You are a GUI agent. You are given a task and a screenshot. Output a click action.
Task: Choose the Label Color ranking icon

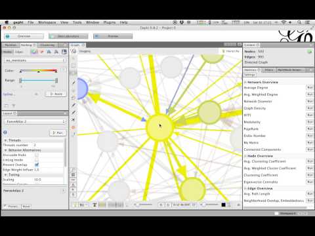[x=49, y=52]
